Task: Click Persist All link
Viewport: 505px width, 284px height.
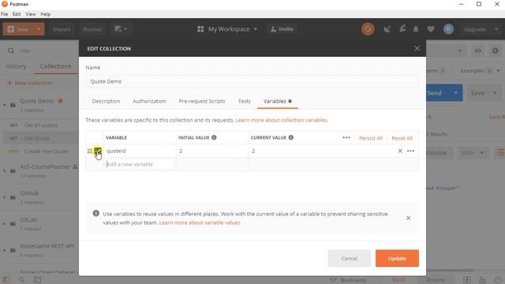Action: point(371,138)
